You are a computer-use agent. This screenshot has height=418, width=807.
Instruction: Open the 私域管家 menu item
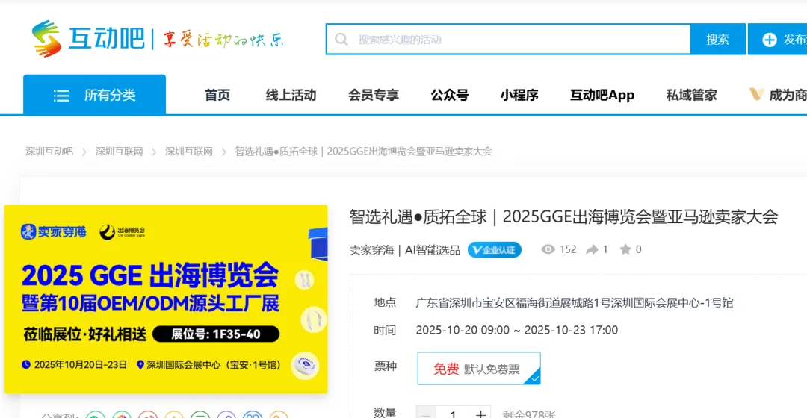[x=691, y=95]
